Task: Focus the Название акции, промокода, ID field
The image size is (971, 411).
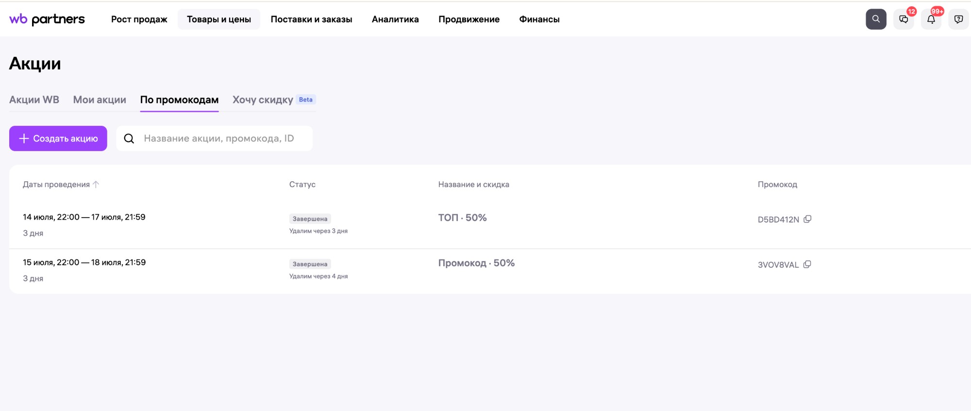Action: 215,138
